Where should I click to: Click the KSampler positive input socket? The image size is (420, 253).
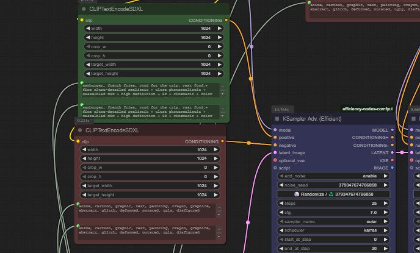[x=275, y=137]
